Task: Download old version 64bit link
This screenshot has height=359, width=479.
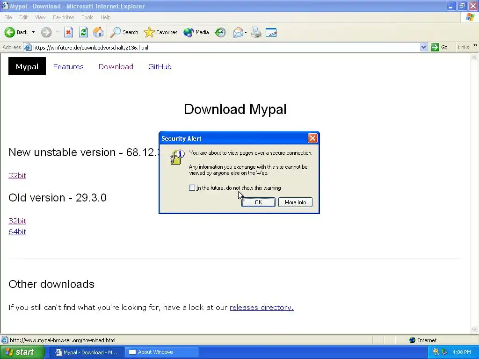Action: pyautogui.click(x=17, y=232)
